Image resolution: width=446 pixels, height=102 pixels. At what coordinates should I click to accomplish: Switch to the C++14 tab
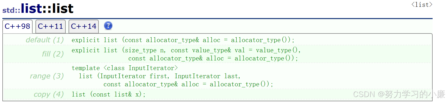[x=84, y=26]
